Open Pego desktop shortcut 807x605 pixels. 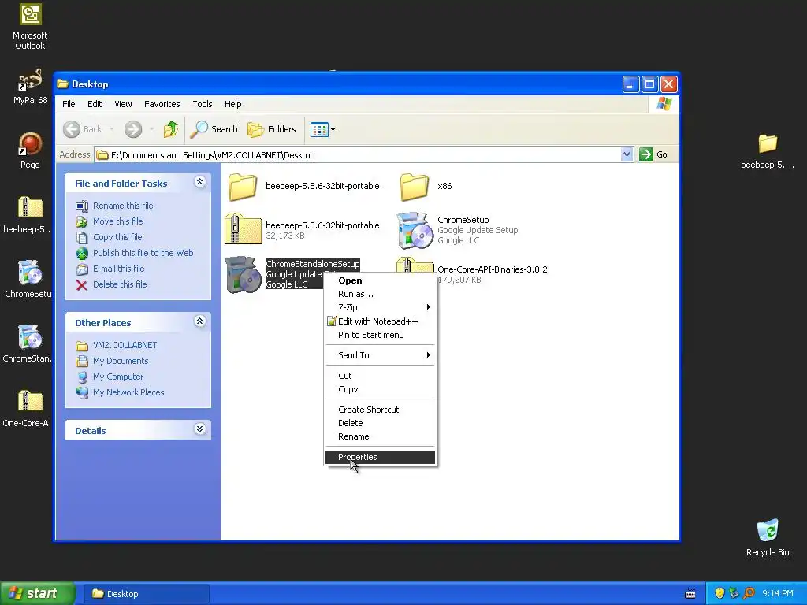[30, 150]
